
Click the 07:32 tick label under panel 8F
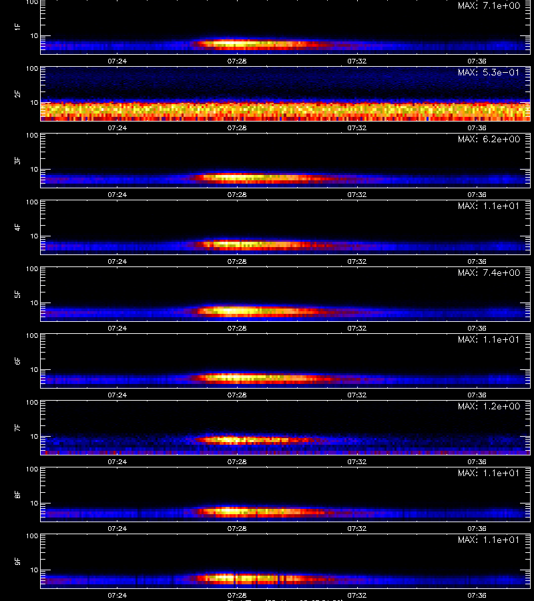click(356, 529)
